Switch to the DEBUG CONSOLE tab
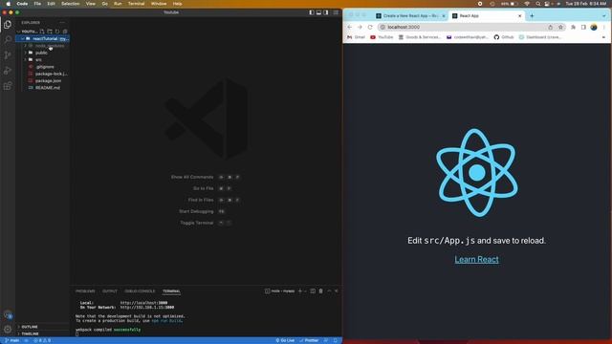The width and height of the screenshot is (612, 344). (140, 291)
